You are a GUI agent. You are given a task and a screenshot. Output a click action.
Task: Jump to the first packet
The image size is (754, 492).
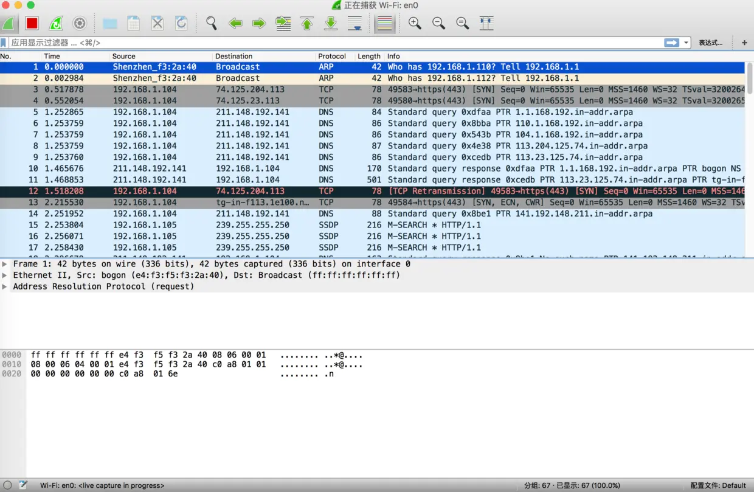pos(307,24)
